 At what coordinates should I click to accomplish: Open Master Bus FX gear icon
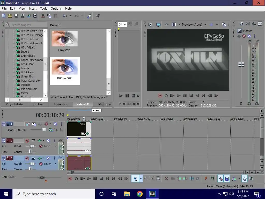point(244,36)
